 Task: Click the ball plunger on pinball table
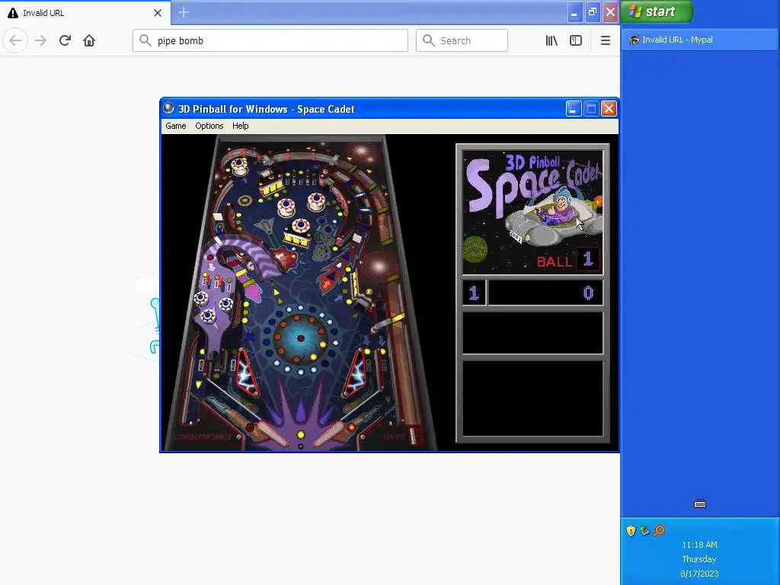pos(413,435)
